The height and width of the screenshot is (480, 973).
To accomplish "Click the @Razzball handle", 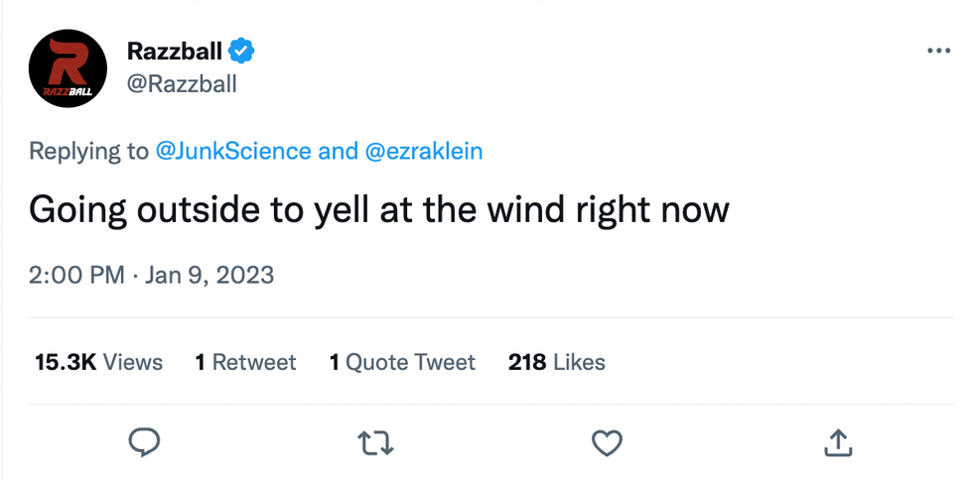I will 183,83.
